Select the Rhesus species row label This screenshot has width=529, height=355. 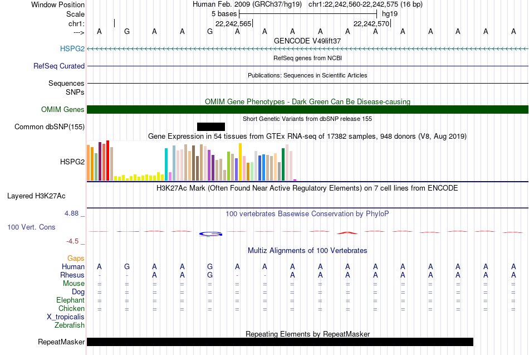72,275
